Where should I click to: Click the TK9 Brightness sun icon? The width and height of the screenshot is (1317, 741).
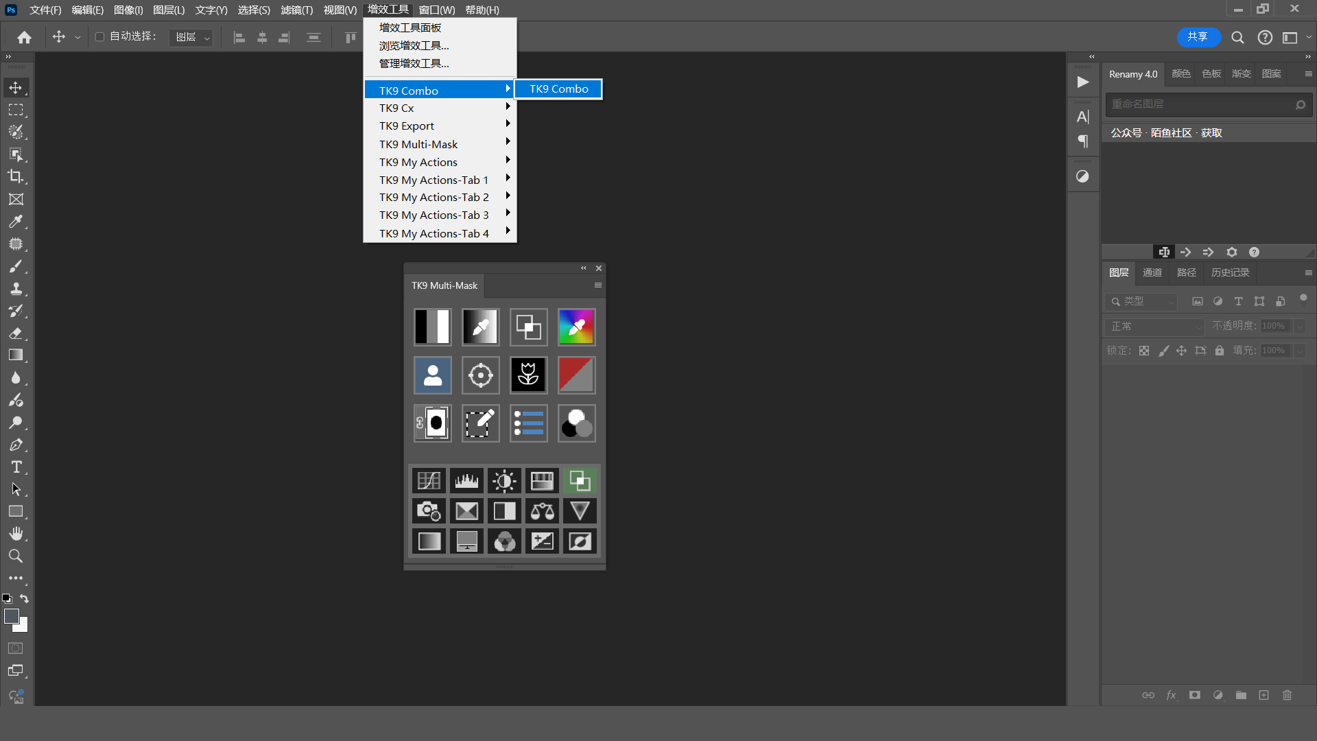(504, 481)
